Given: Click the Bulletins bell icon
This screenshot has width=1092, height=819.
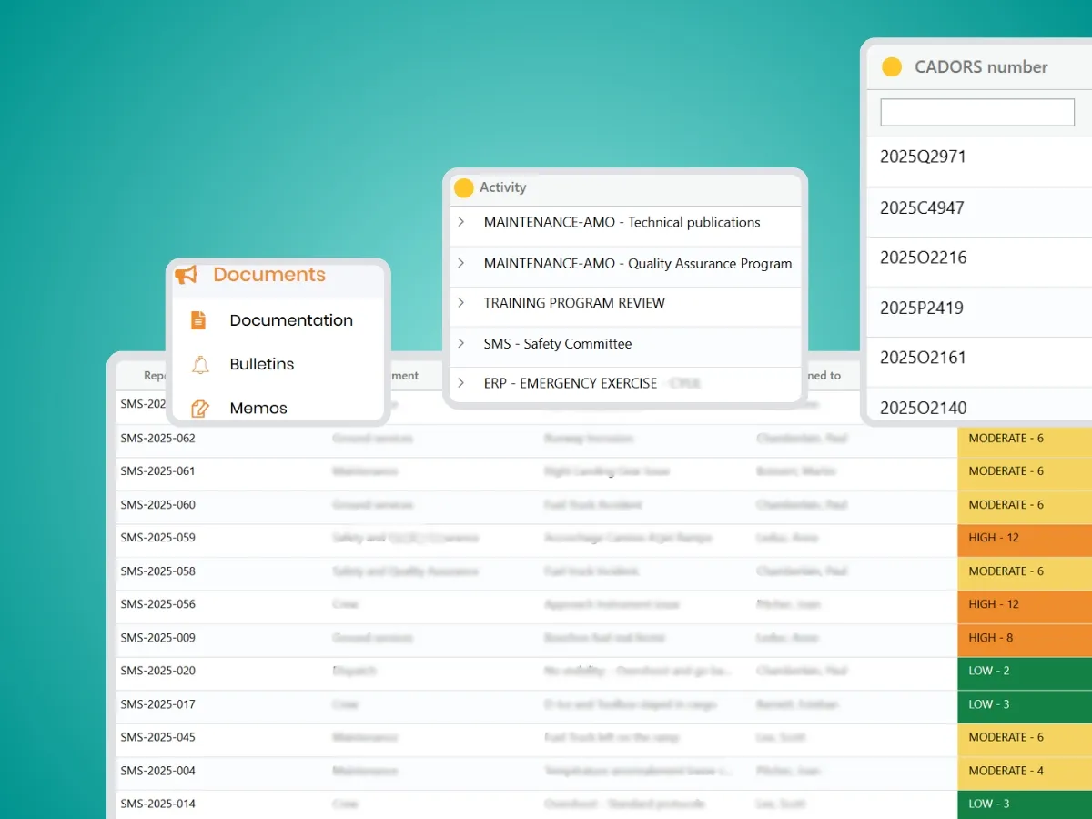Looking at the screenshot, I should pos(200,365).
